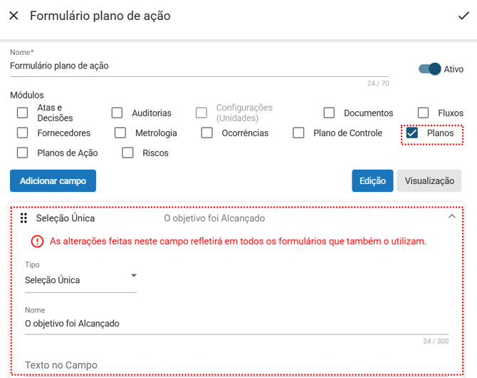This screenshot has width=477, height=378.
Task: Click the red warning alert icon
Action: 37,241
